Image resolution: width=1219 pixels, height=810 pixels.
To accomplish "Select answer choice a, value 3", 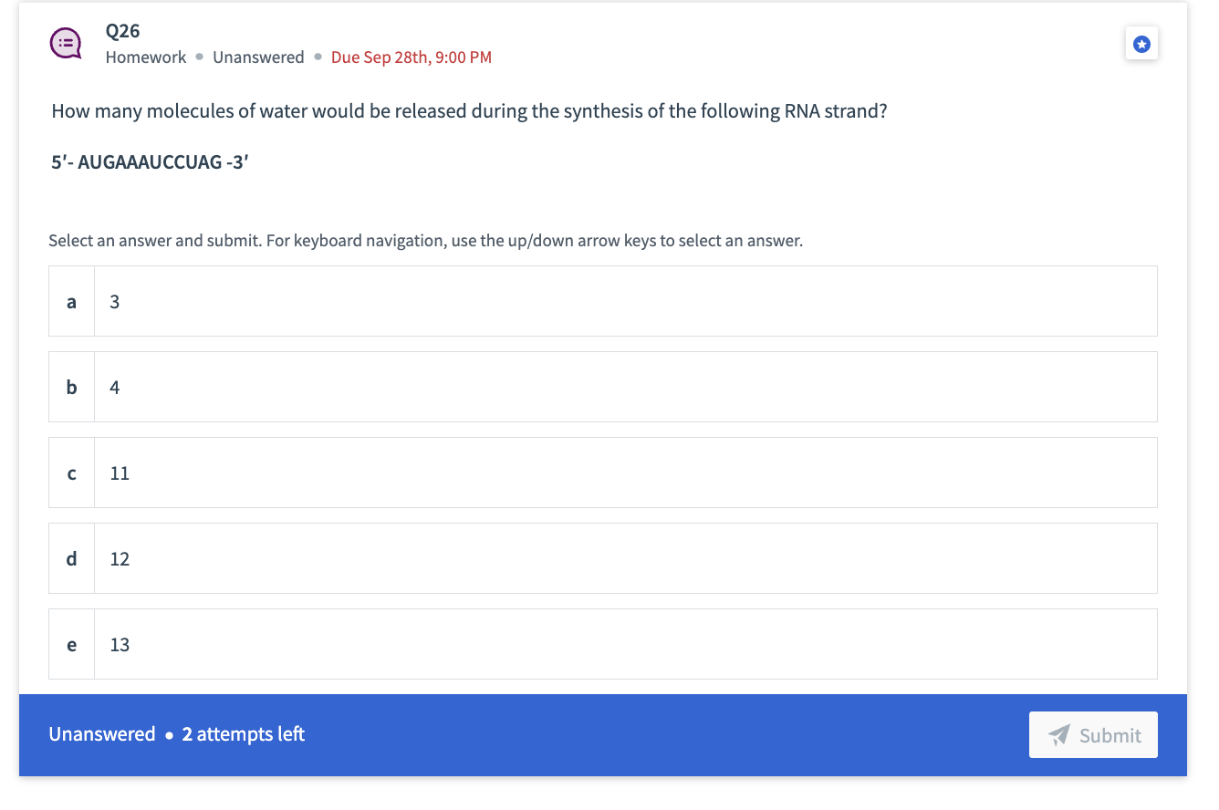I will point(602,301).
